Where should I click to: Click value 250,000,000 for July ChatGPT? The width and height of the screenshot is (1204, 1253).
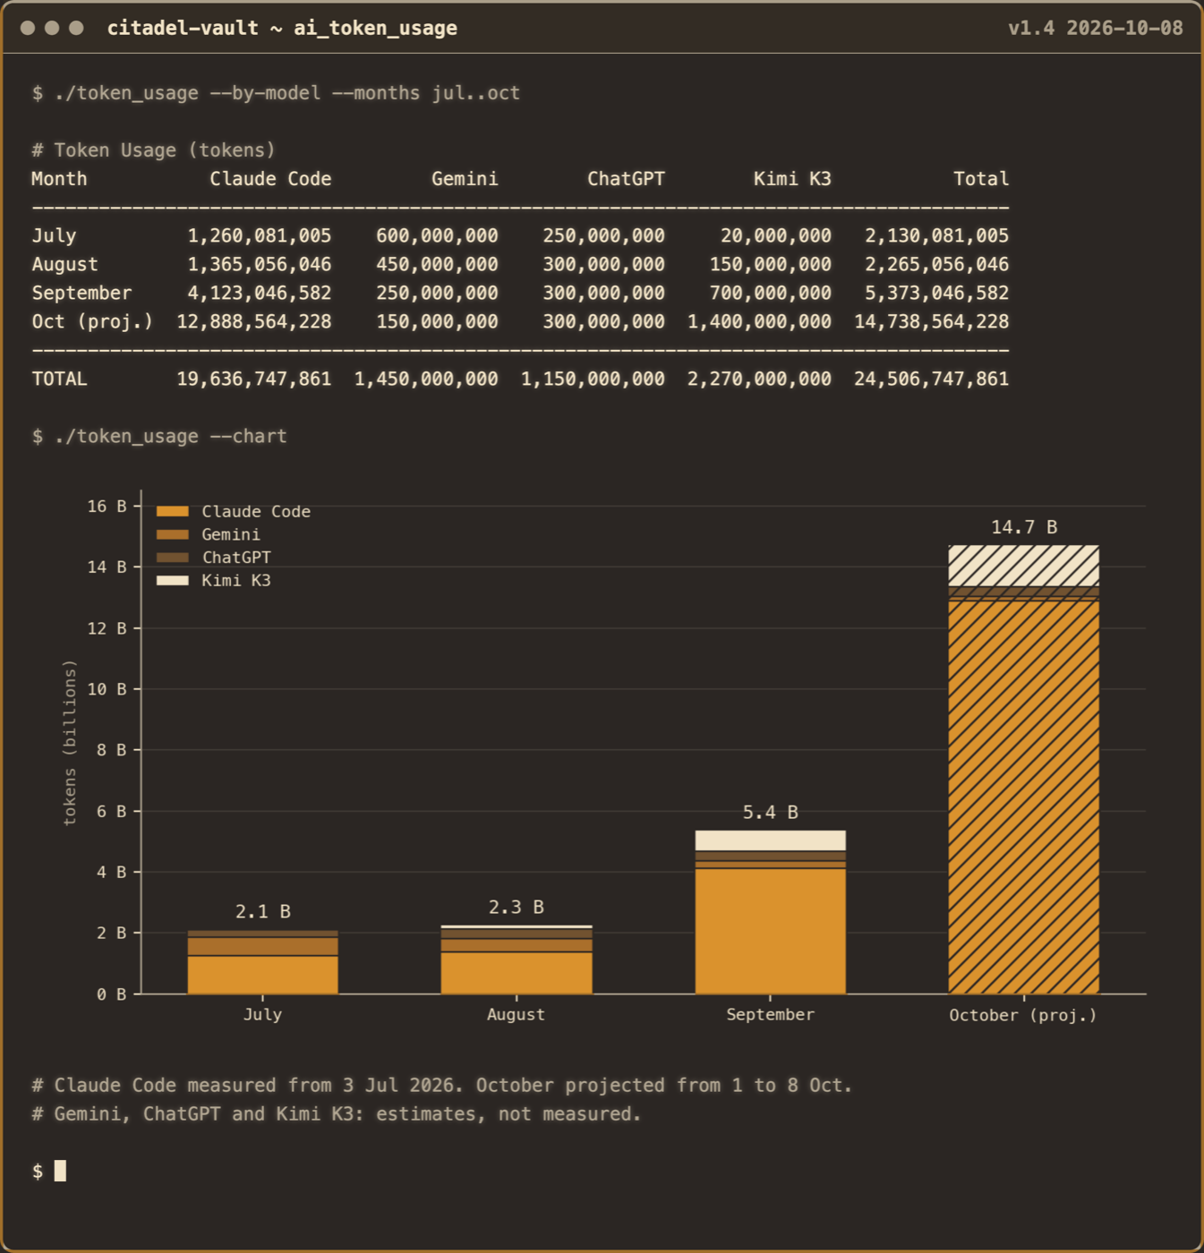603,235
